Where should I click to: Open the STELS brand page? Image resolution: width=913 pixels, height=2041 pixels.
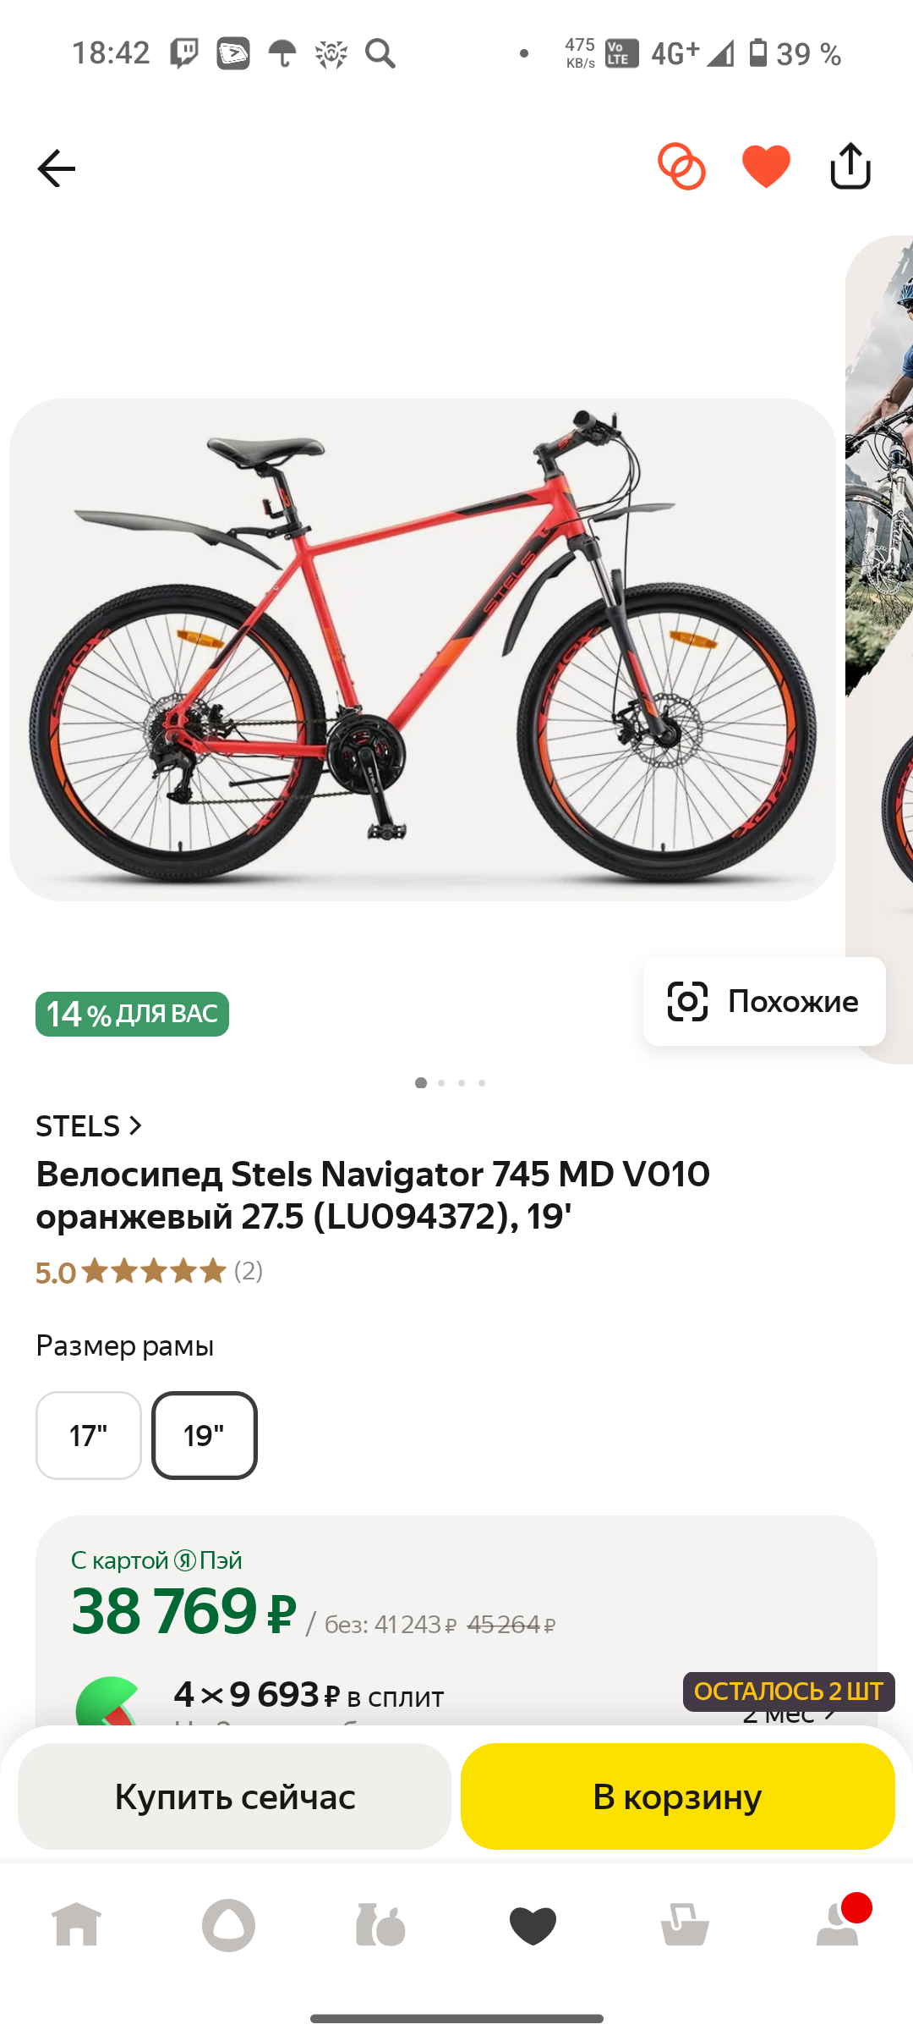pos(89,1126)
